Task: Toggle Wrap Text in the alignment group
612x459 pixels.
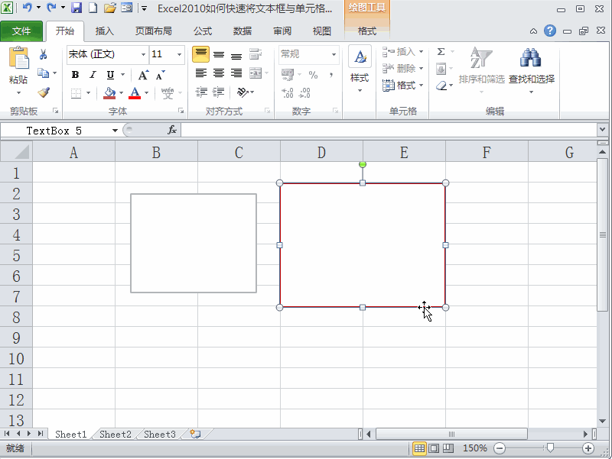Action: point(254,54)
